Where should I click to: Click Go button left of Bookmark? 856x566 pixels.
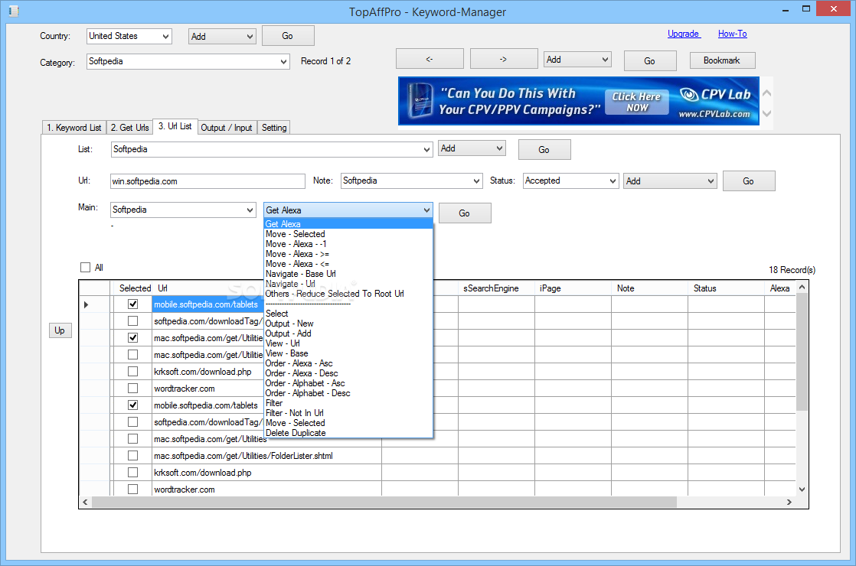coord(649,61)
